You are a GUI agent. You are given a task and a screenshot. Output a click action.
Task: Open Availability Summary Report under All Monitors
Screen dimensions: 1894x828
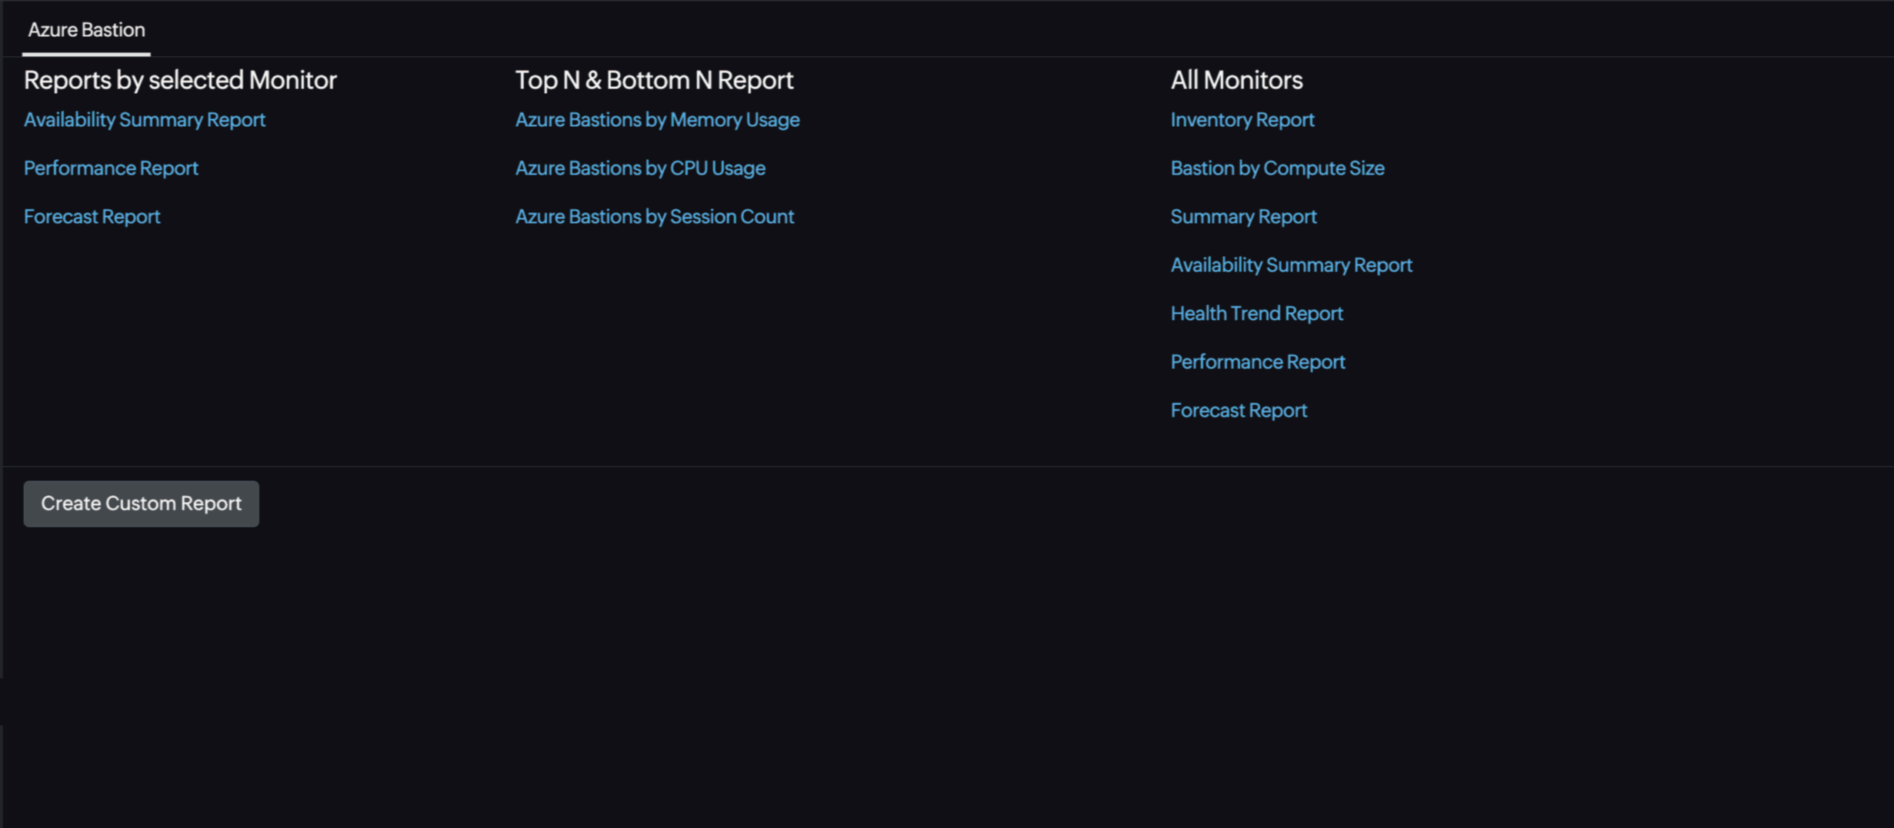1291,264
